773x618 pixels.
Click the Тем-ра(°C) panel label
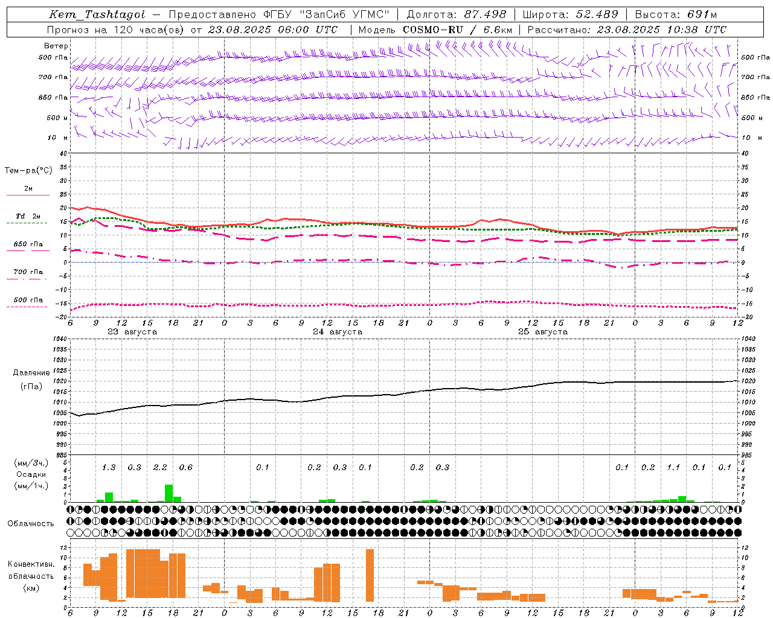click(28, 171)
